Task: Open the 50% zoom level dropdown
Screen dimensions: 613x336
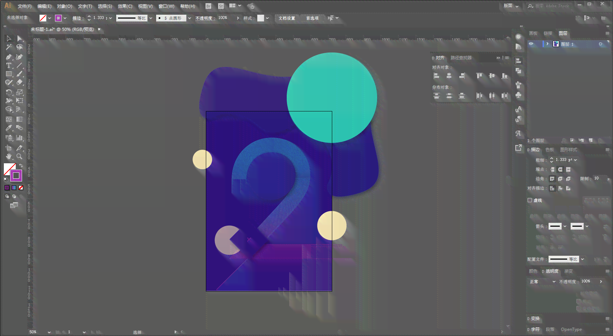Action: tap(49, 332)
